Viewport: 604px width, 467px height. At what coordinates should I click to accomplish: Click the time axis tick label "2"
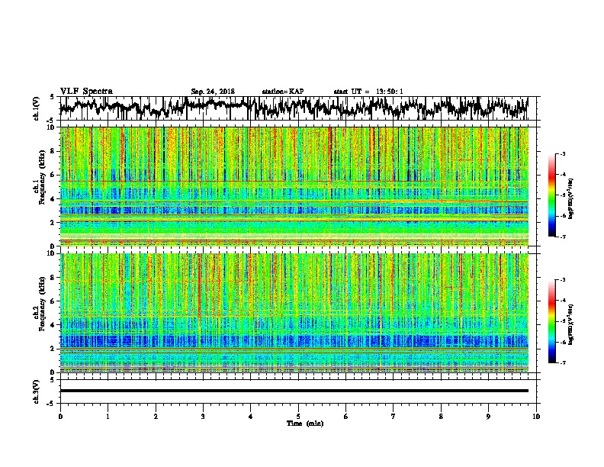156,417
